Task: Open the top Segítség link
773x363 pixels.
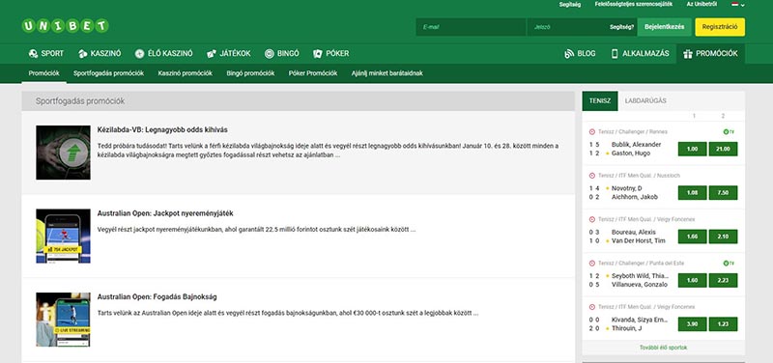Action: (569, 5)
